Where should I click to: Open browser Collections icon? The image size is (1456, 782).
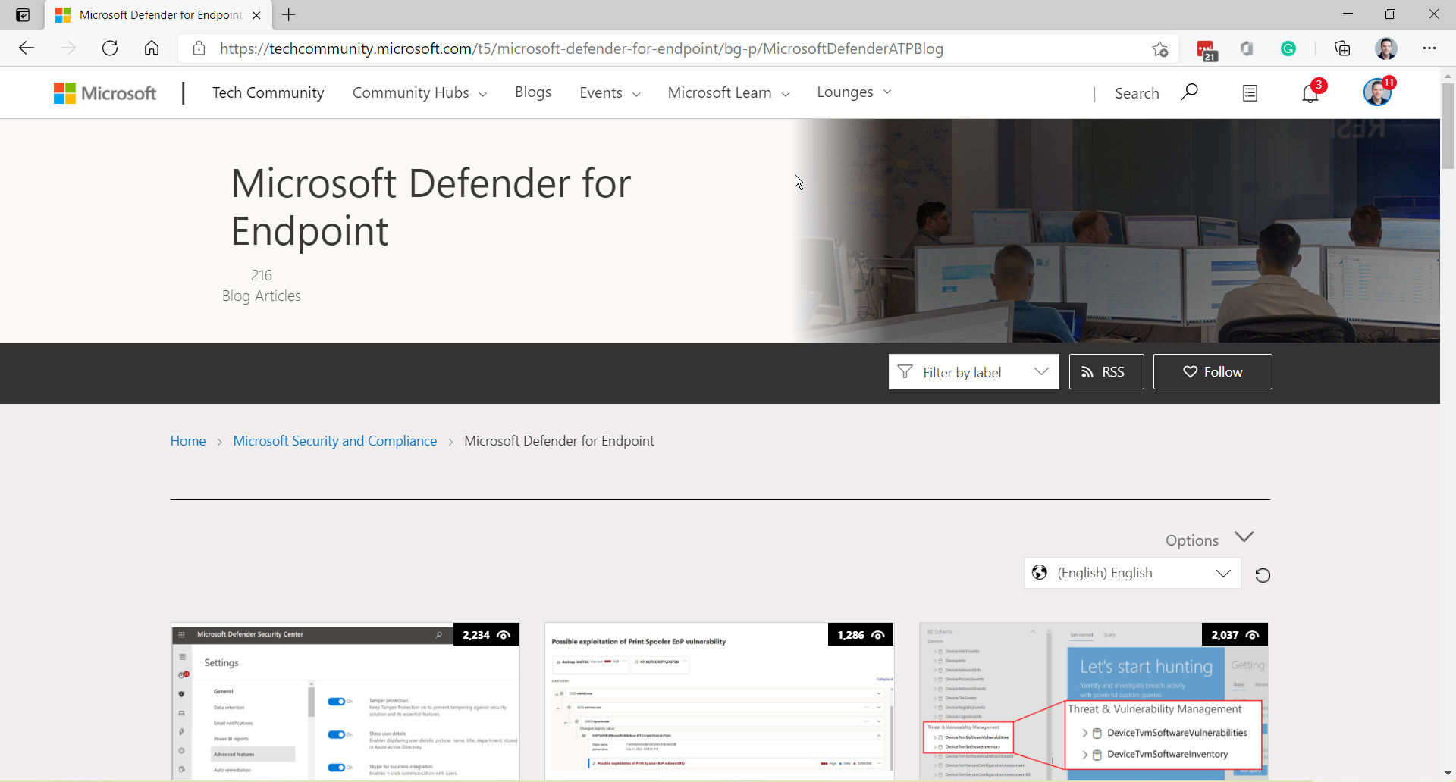[1342, 48]
